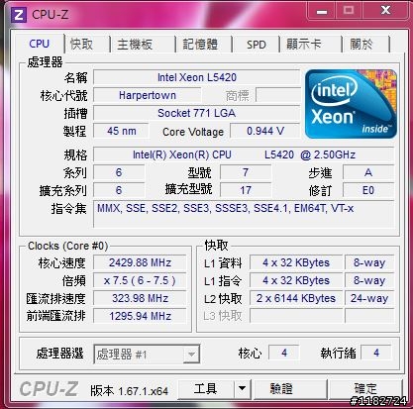Switch to the 快取 tab
The width and height of the screenshot is (413, 409).
tap(81, 44)
